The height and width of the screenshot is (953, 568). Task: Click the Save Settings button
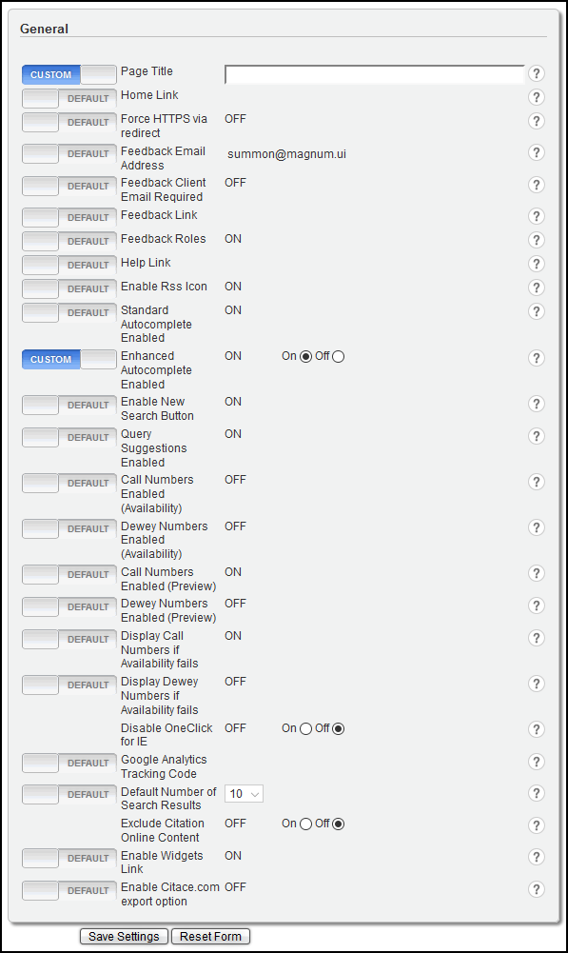coord(124,937)
